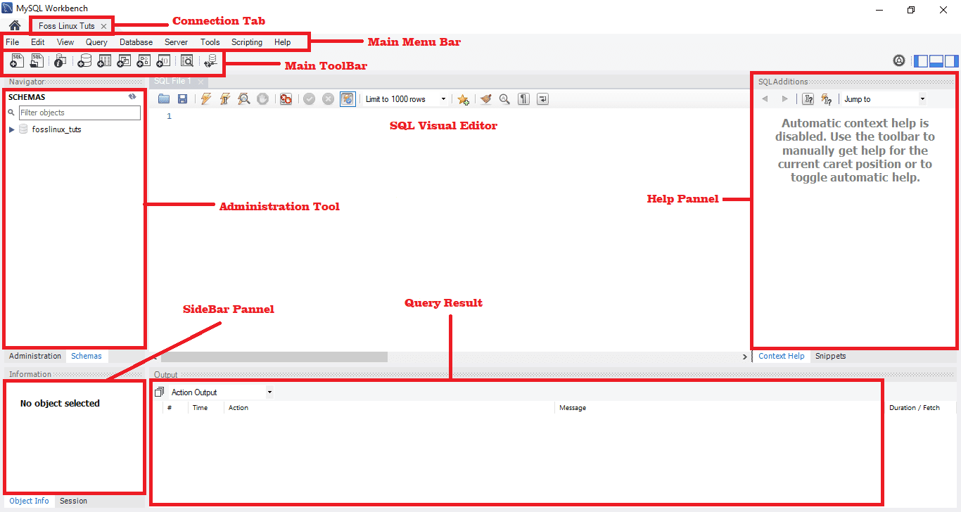Select the fosslinux_tuts schema
Image resolution: width=961 pixels, height=512 pixels.
point(56,129)
